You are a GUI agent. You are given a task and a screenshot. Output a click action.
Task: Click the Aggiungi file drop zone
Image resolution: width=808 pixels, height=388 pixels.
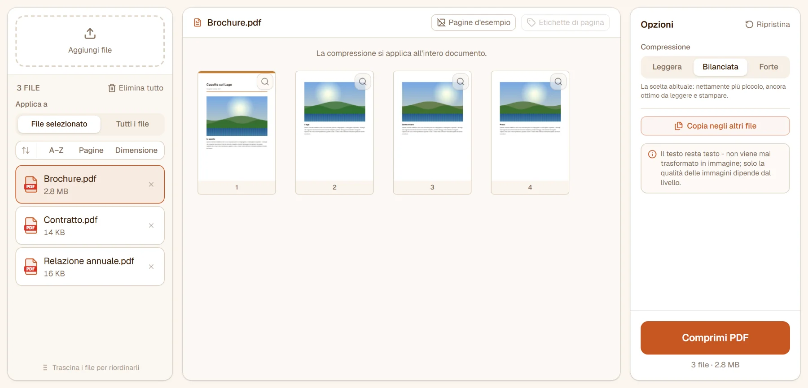[90, 41]
